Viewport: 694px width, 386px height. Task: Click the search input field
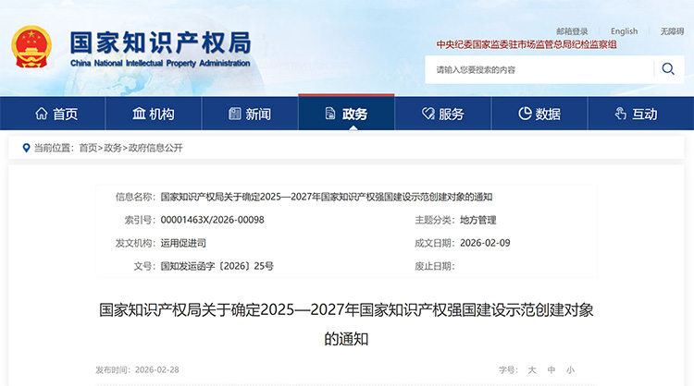pos(537,69)
